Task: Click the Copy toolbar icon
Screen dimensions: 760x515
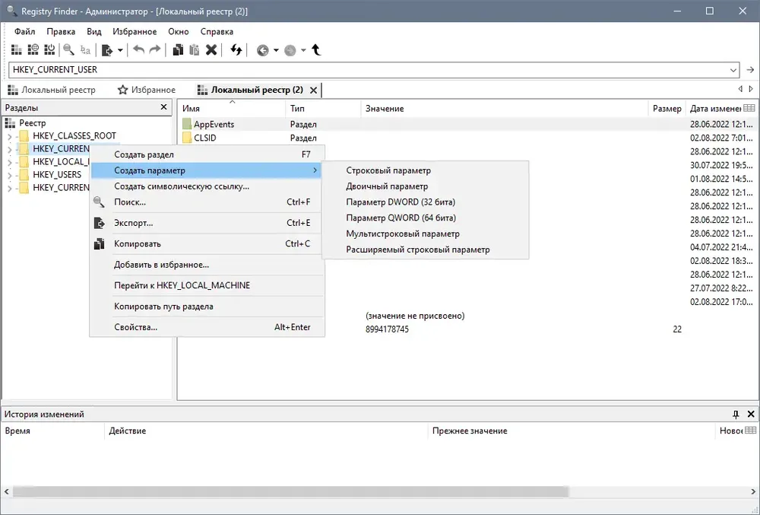Action: click(x=178, y=50)
